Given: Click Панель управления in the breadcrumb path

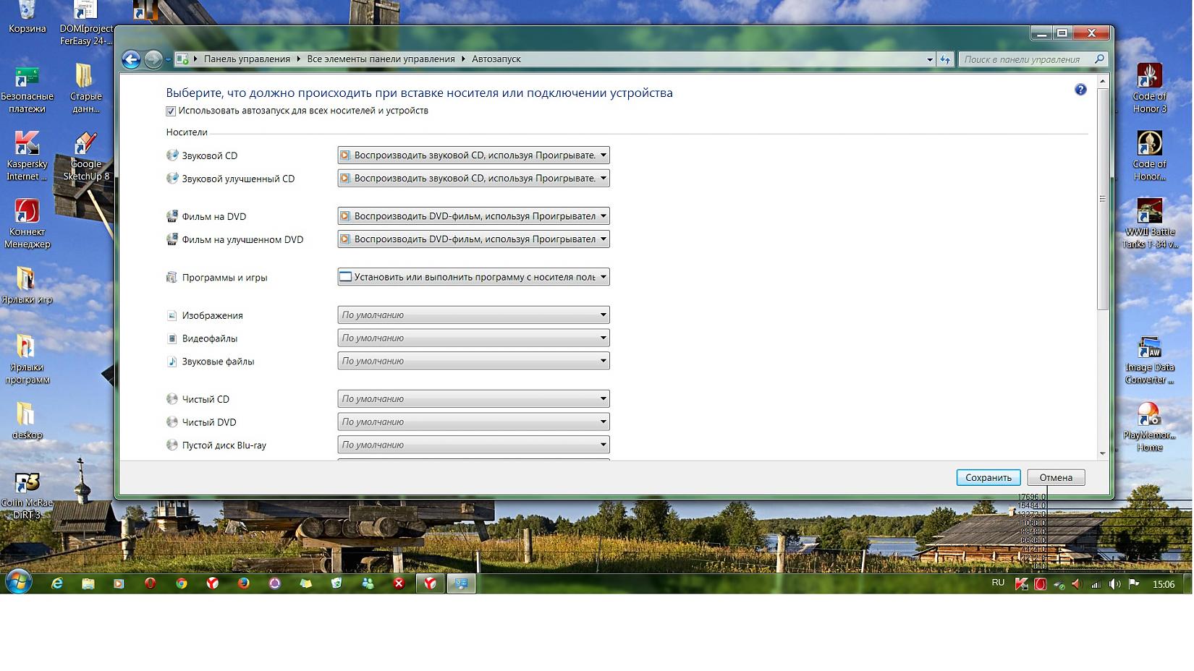Looking at the screenshot, I should (247, 59).
